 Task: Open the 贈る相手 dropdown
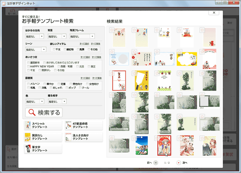click(x=57, y=101)
